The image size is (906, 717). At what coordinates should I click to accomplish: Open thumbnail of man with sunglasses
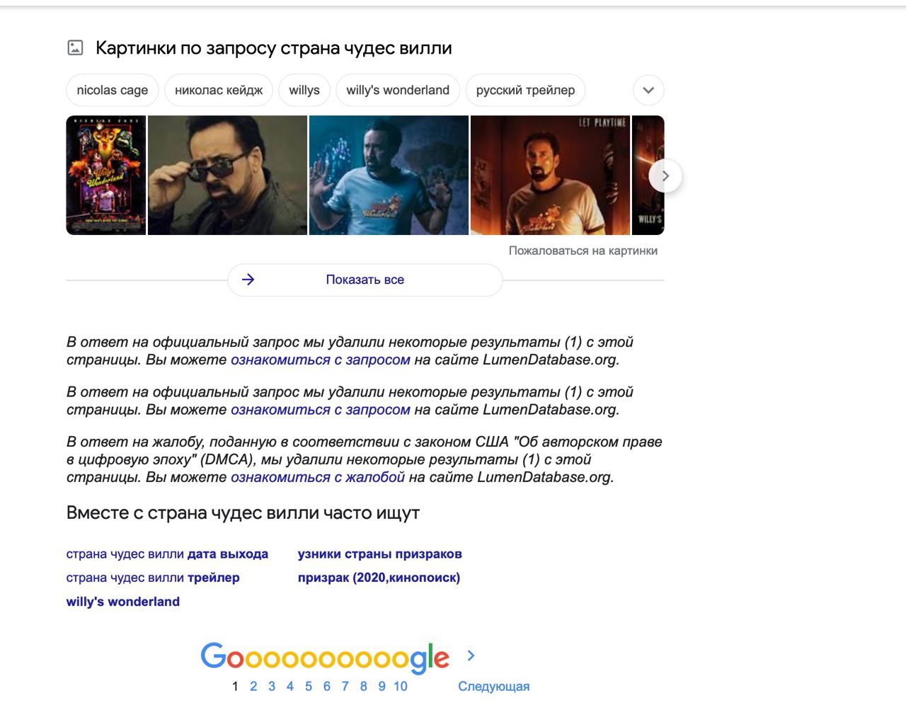(x=227, y=176)
